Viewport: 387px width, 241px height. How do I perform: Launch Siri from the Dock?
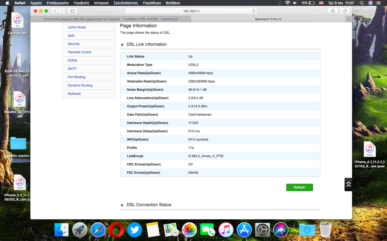(281, 230)
